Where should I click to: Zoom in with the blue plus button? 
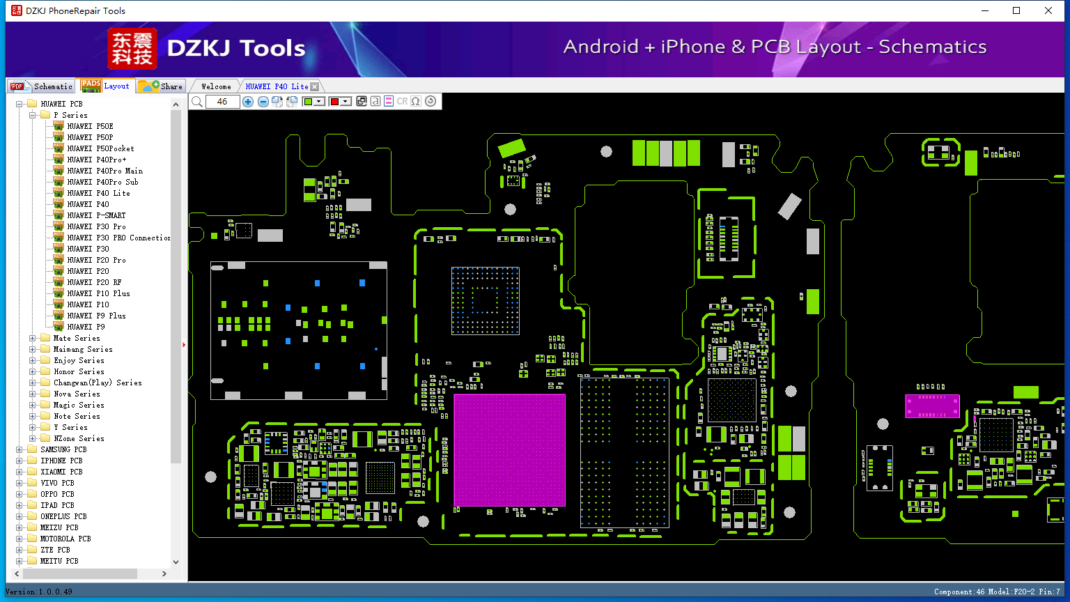click(x=248, y=102)
